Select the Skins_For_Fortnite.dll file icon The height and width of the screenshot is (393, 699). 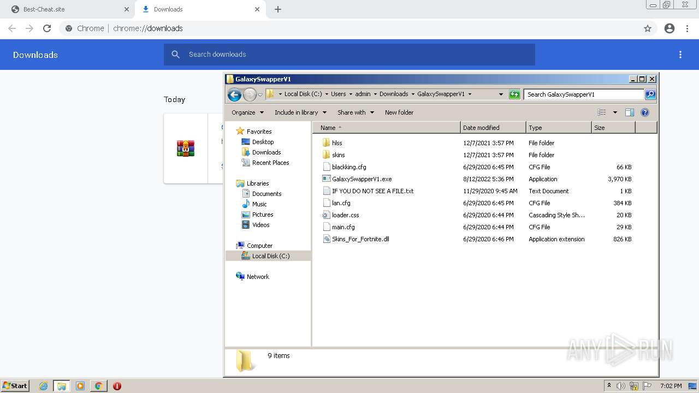pos(326,239)
